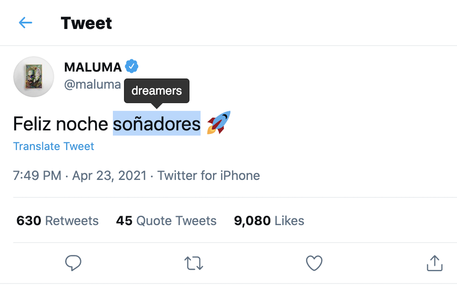The height and width of the screenshot is (286, 457).
Task: Like the tweet with the heart icon
Action: pos(314,263)
